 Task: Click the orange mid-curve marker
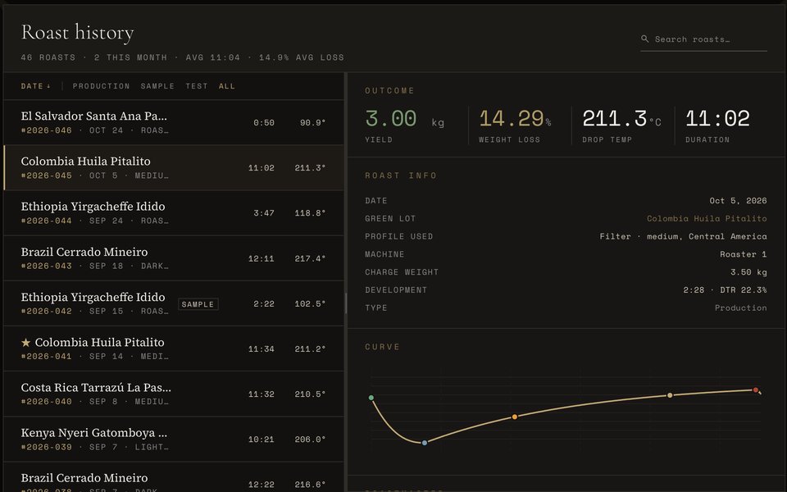[515, 417]
